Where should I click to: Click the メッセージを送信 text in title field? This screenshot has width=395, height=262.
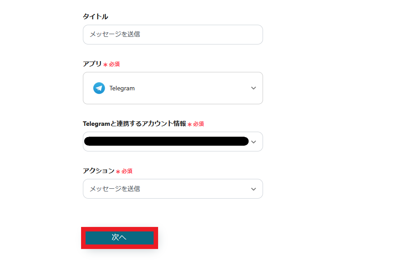115,34
